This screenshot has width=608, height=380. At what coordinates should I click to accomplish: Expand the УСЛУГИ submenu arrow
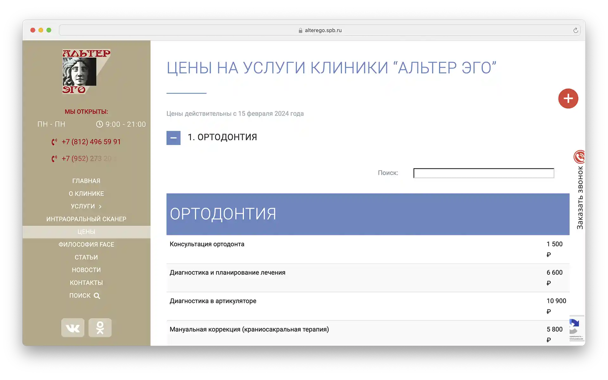click(100, 206)
